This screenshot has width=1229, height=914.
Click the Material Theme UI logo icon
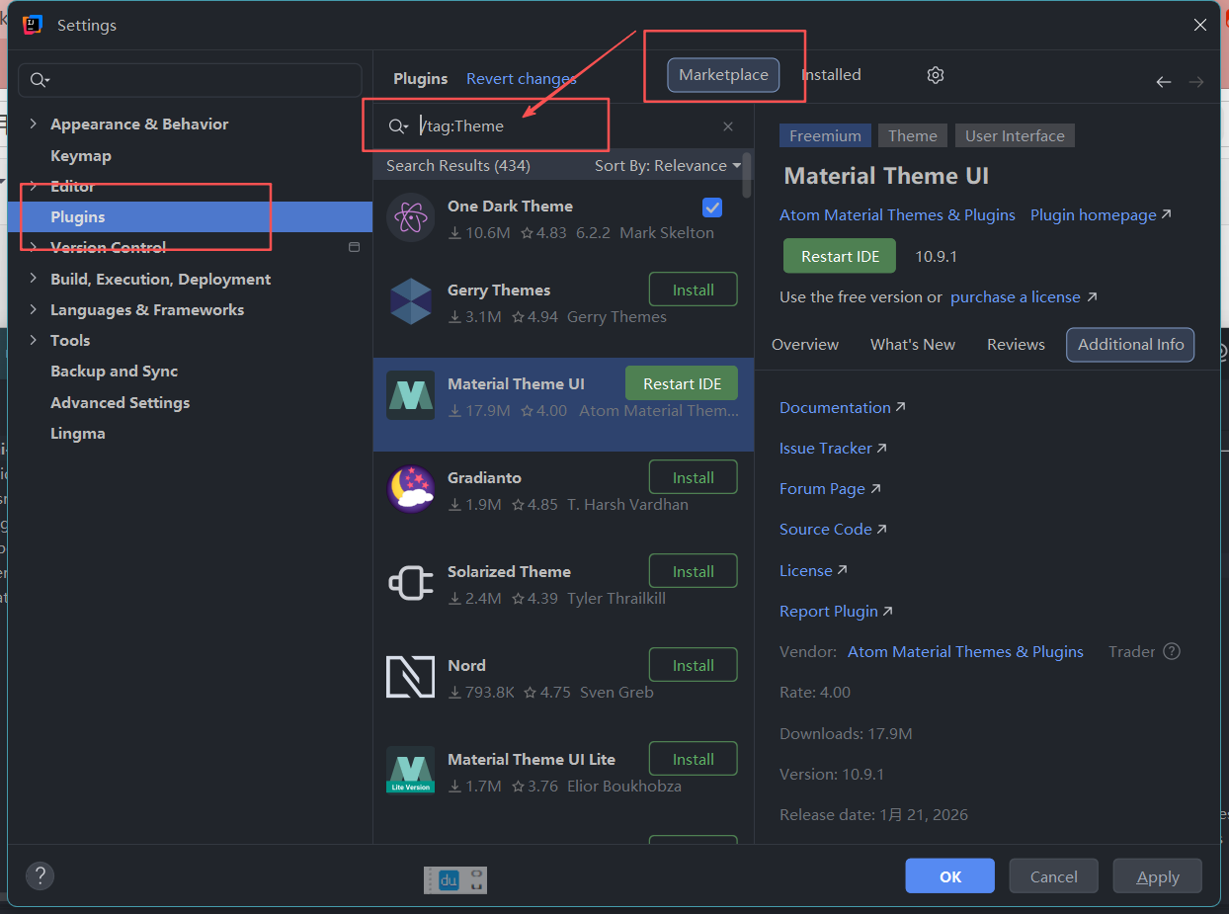pos(410,395)
